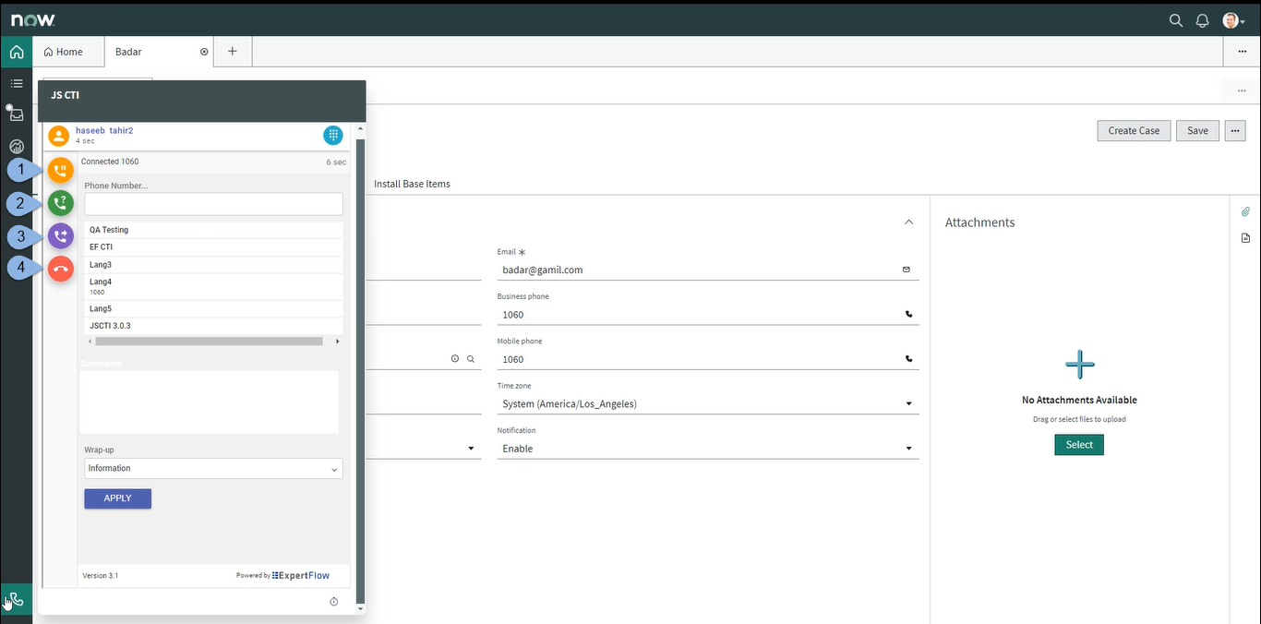Click the APPLY button in the CTI panel

point(117,498)
